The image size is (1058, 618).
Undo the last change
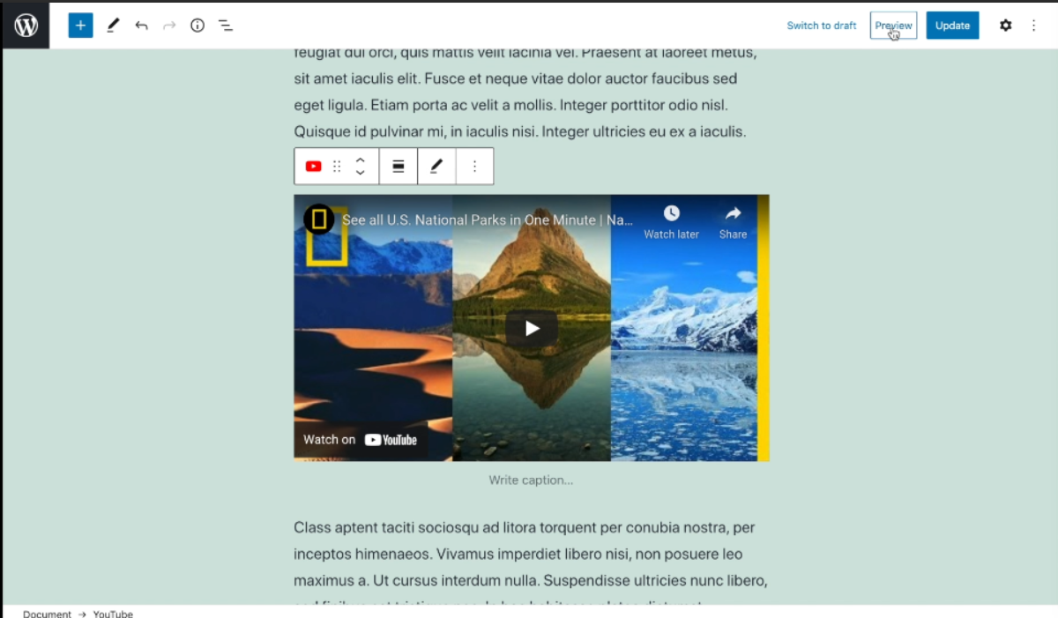pyautogui.click(x=141, y=26)
